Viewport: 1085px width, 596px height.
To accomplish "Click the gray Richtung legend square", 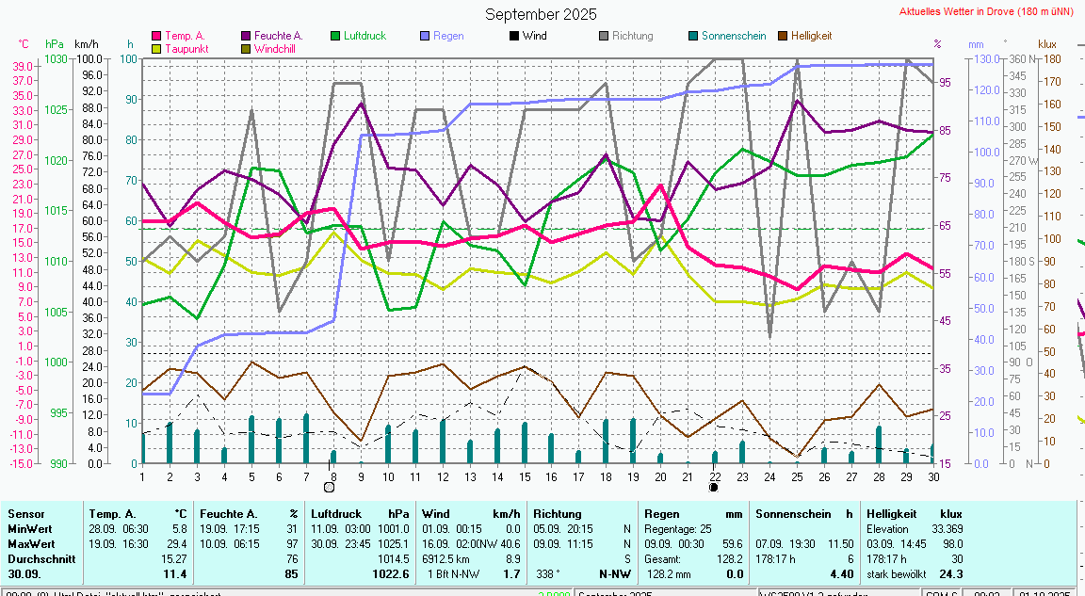I will tap(604, 36).
